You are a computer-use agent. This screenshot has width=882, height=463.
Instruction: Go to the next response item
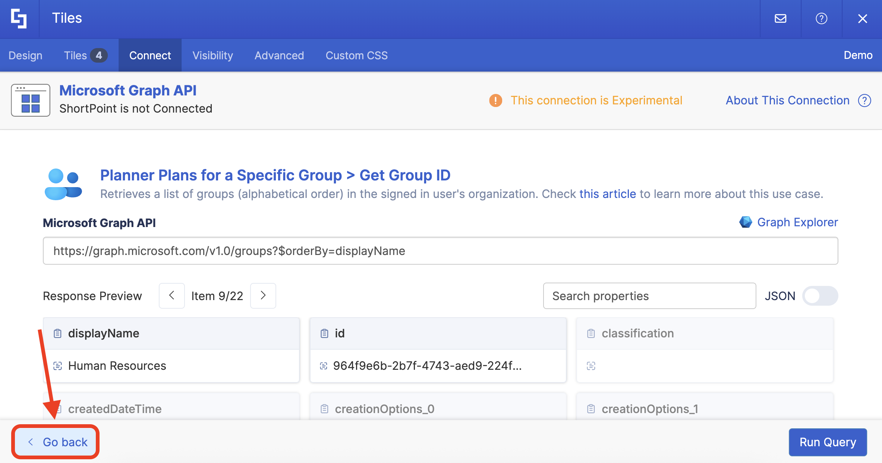click(x=263, y=296)
